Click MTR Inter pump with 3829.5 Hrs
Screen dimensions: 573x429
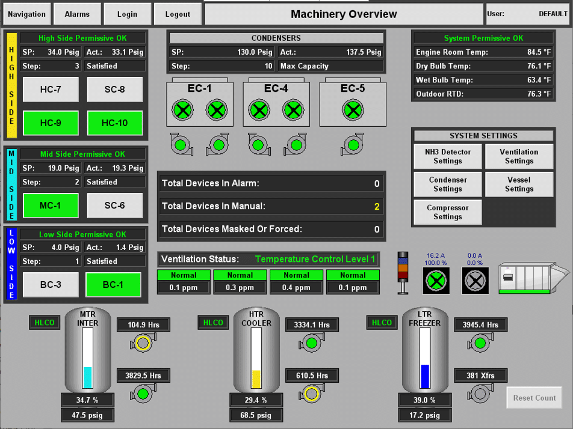coord(143,394)
